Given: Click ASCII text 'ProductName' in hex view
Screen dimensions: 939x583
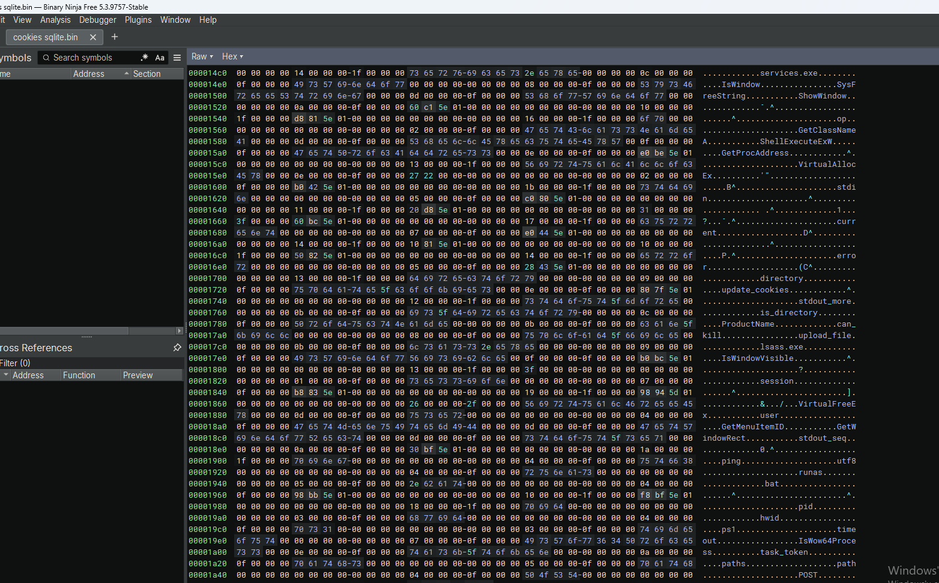Looking at the screenshot, I should pos(748,324).
